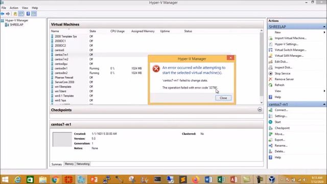Click Close in the error dialog
Image resolution: width=327 pixels, height=184 pixels.
point(223,98)
